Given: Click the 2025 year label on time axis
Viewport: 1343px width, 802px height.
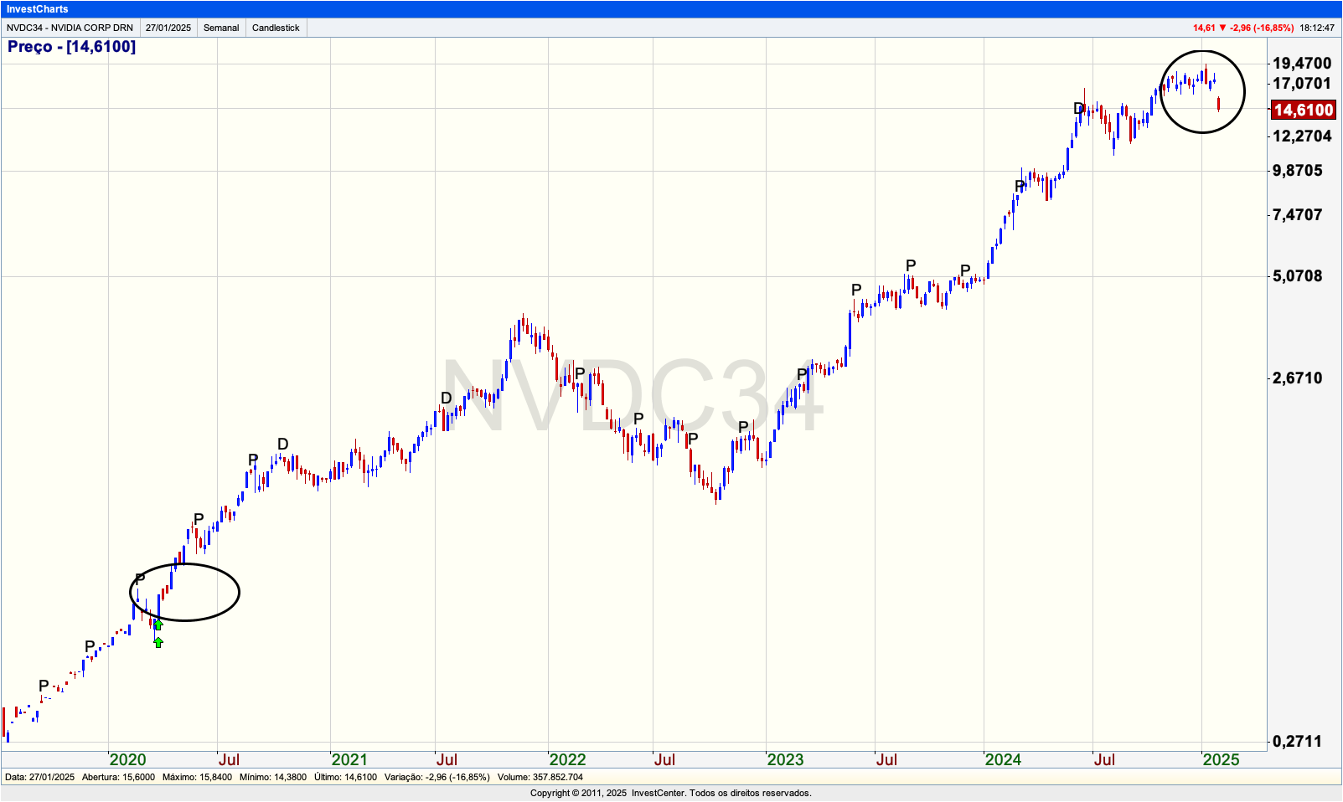Looking at the screenshot, I should click(1221, 759).
